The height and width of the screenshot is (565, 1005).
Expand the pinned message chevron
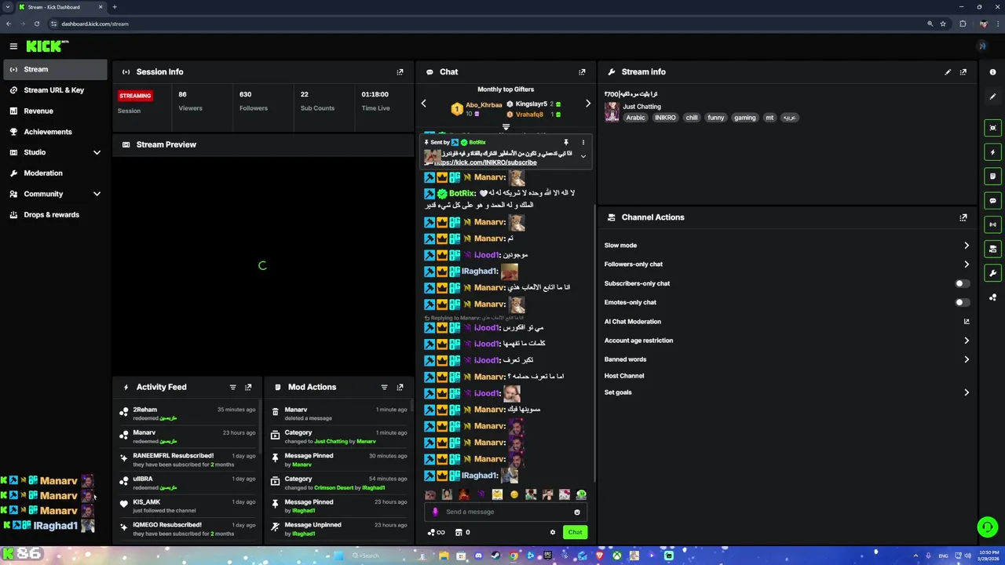[583, 156]
